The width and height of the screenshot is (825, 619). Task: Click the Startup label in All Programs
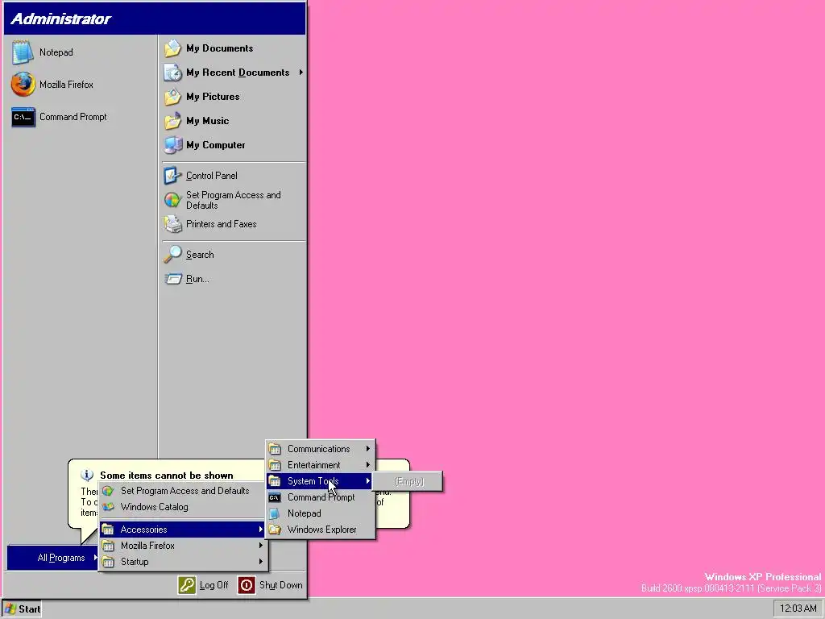135,562
